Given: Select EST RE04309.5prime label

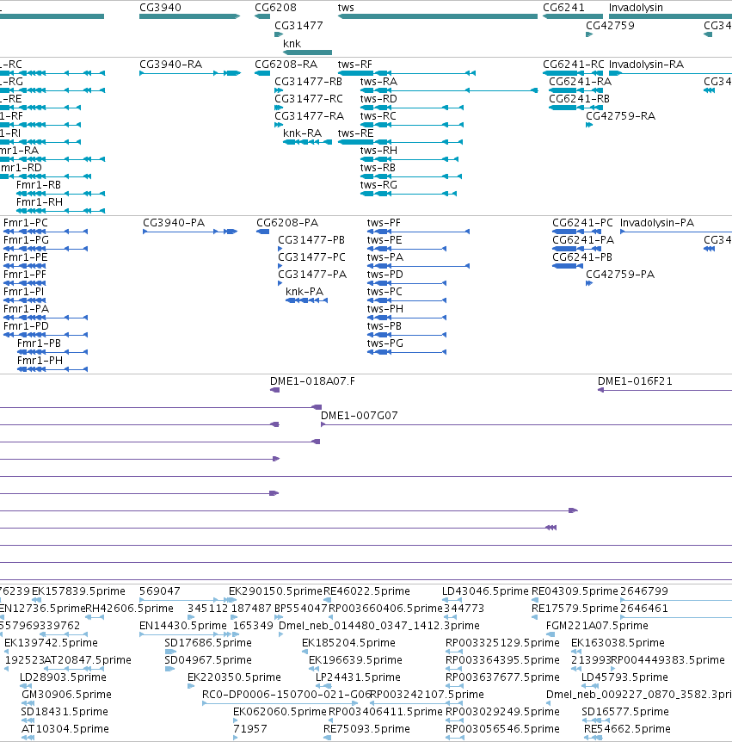Looking at the screenshot, I should click(x=575, y=591).
